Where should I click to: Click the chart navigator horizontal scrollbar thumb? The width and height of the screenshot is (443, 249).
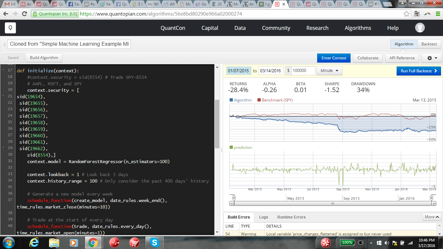[x=332, y=203]
